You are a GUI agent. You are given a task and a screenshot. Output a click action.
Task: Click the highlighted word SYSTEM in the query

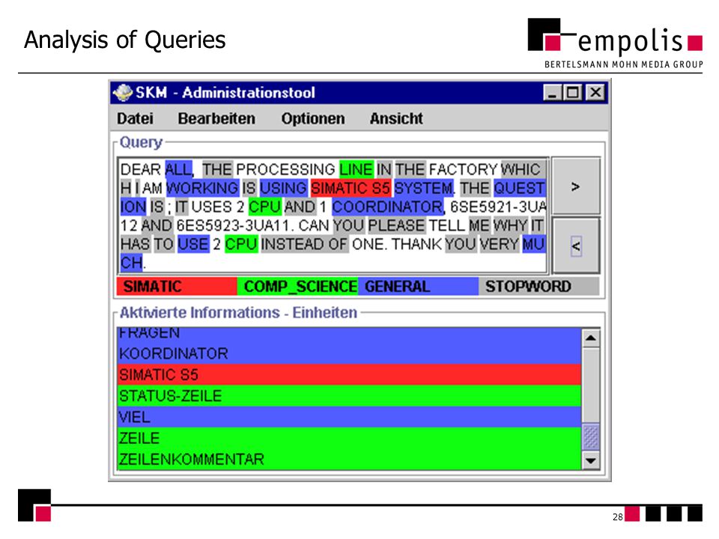tap(423, 188)
